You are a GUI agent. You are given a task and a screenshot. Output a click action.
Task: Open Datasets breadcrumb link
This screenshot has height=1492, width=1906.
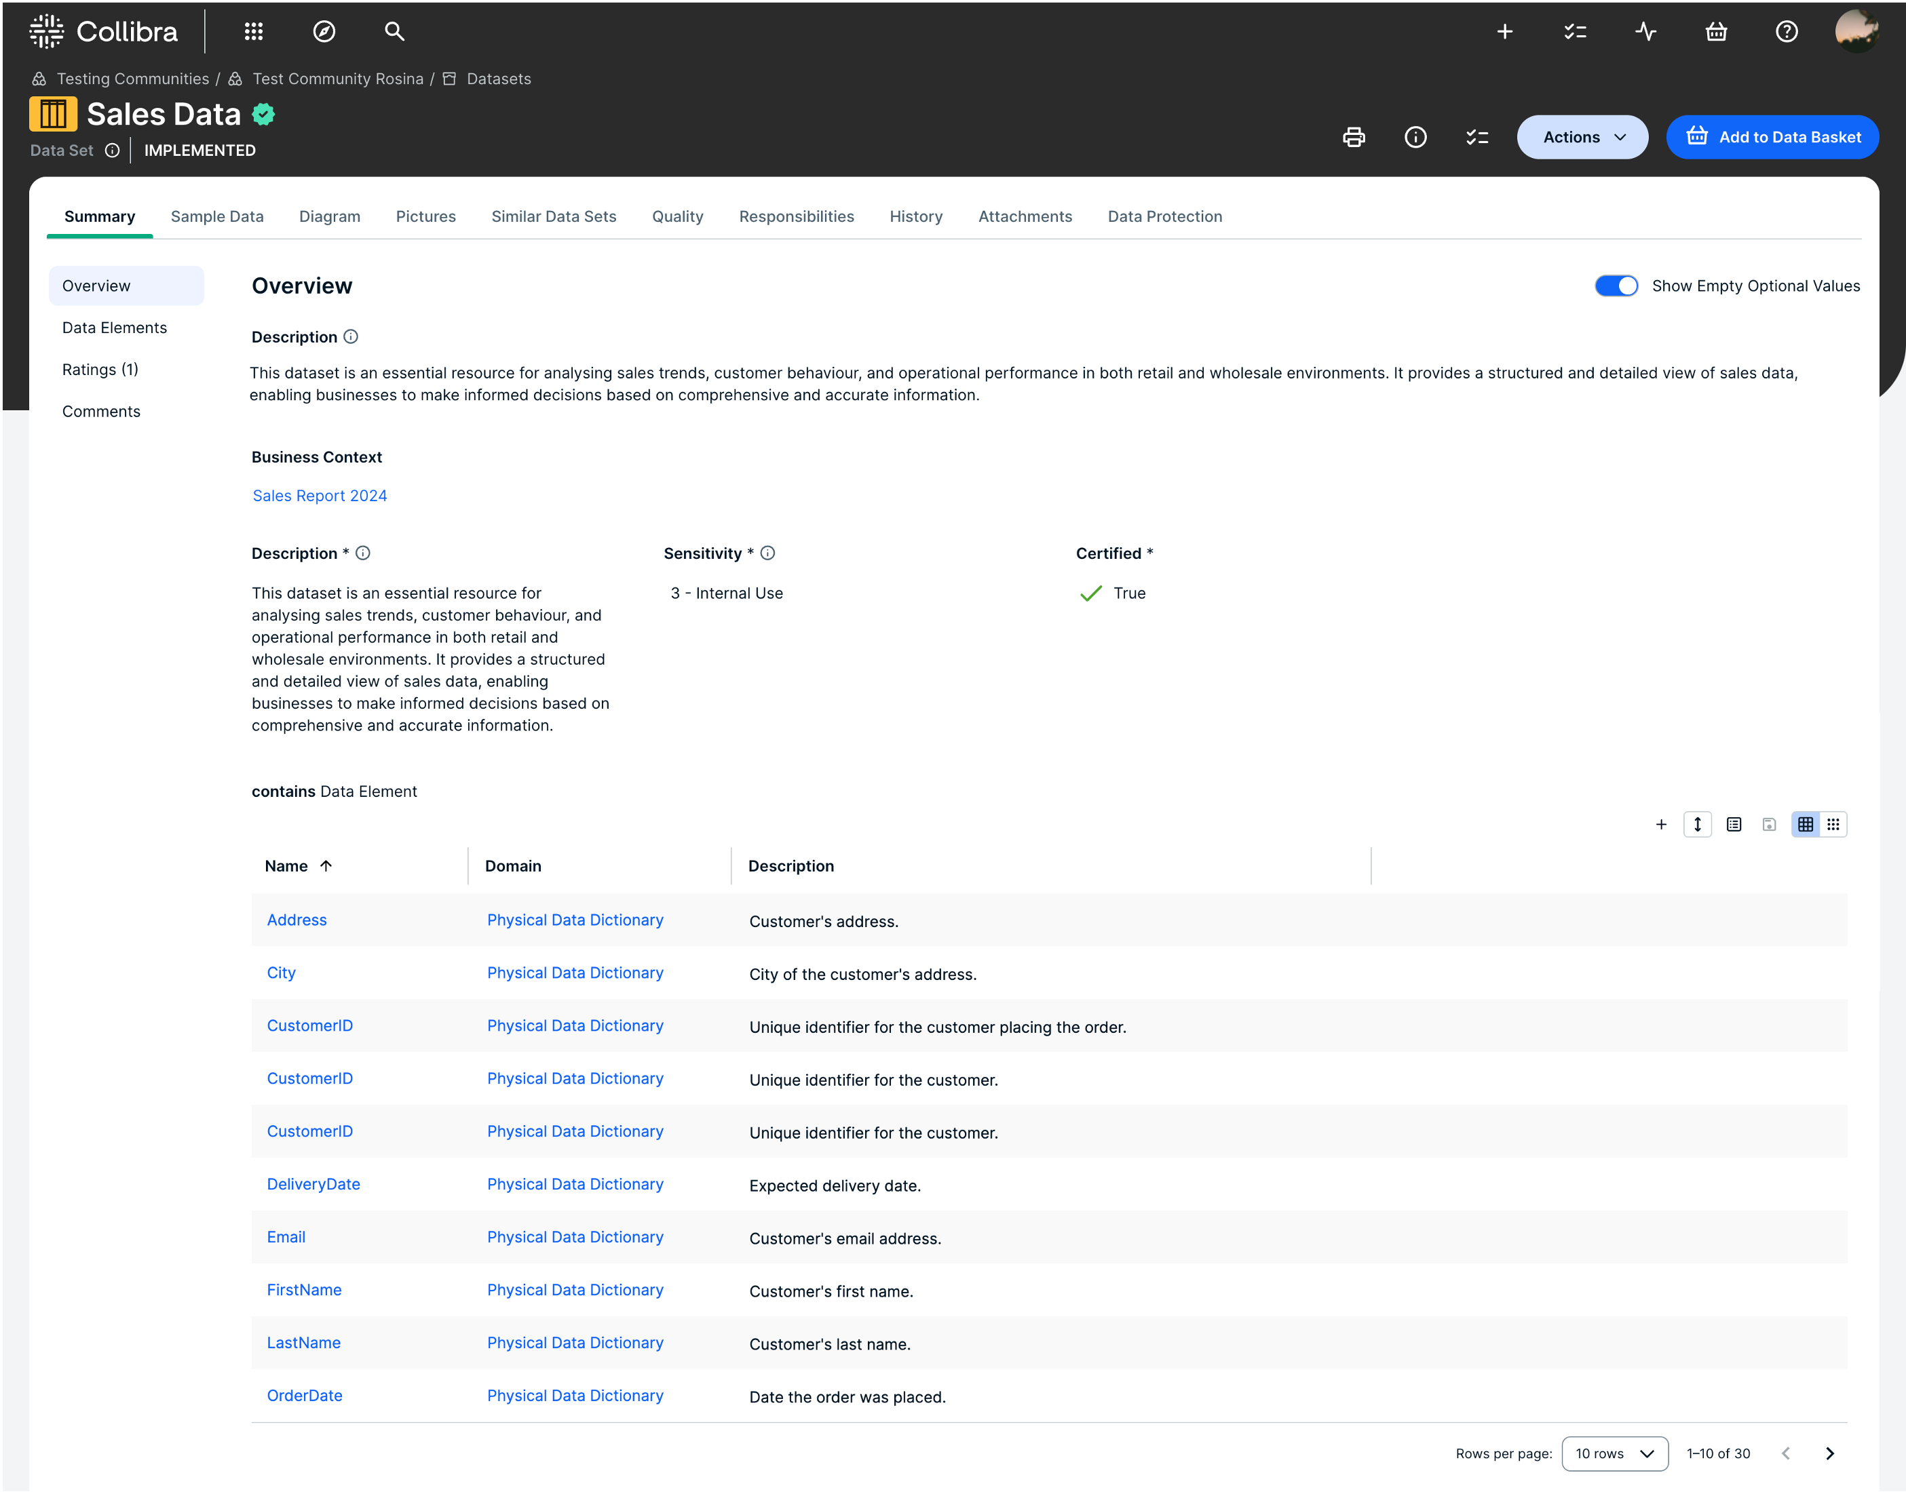[x=498, y=79]
